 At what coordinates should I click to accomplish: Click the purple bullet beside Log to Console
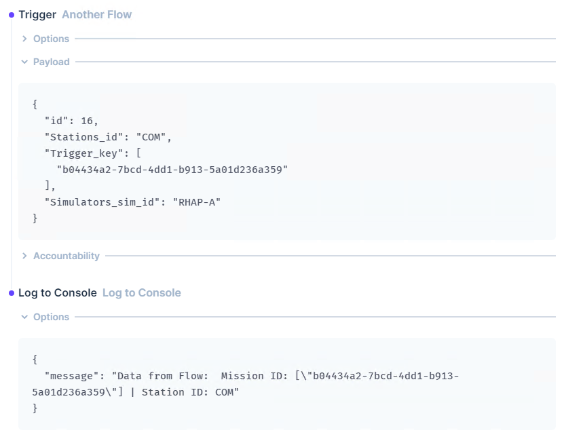coord(12,294)
